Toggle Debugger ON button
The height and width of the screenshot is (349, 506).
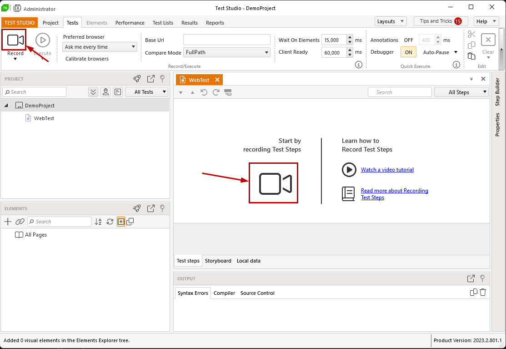click(409, 52)
